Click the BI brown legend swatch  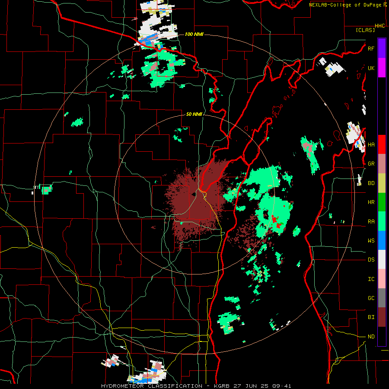[382, 317]
